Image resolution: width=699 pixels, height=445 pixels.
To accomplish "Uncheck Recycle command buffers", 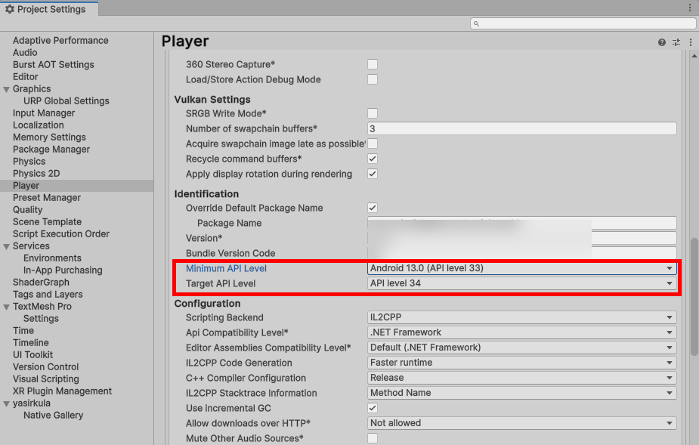I will pos(373,159).
